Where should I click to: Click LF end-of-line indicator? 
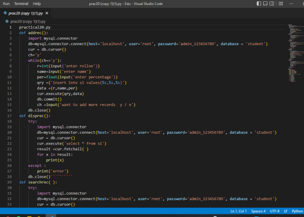pos(286,211)
